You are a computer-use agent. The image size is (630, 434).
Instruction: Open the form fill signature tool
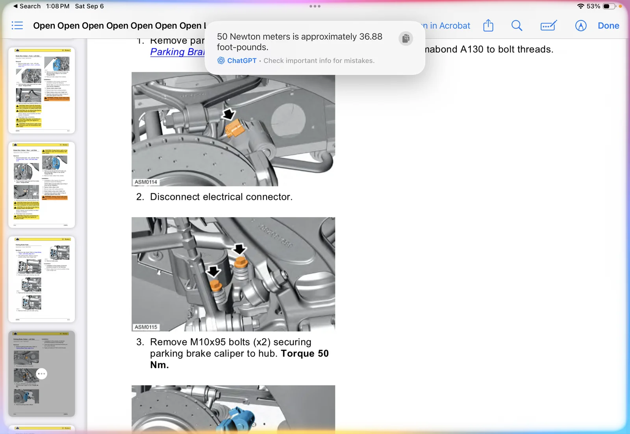(548, 26)
